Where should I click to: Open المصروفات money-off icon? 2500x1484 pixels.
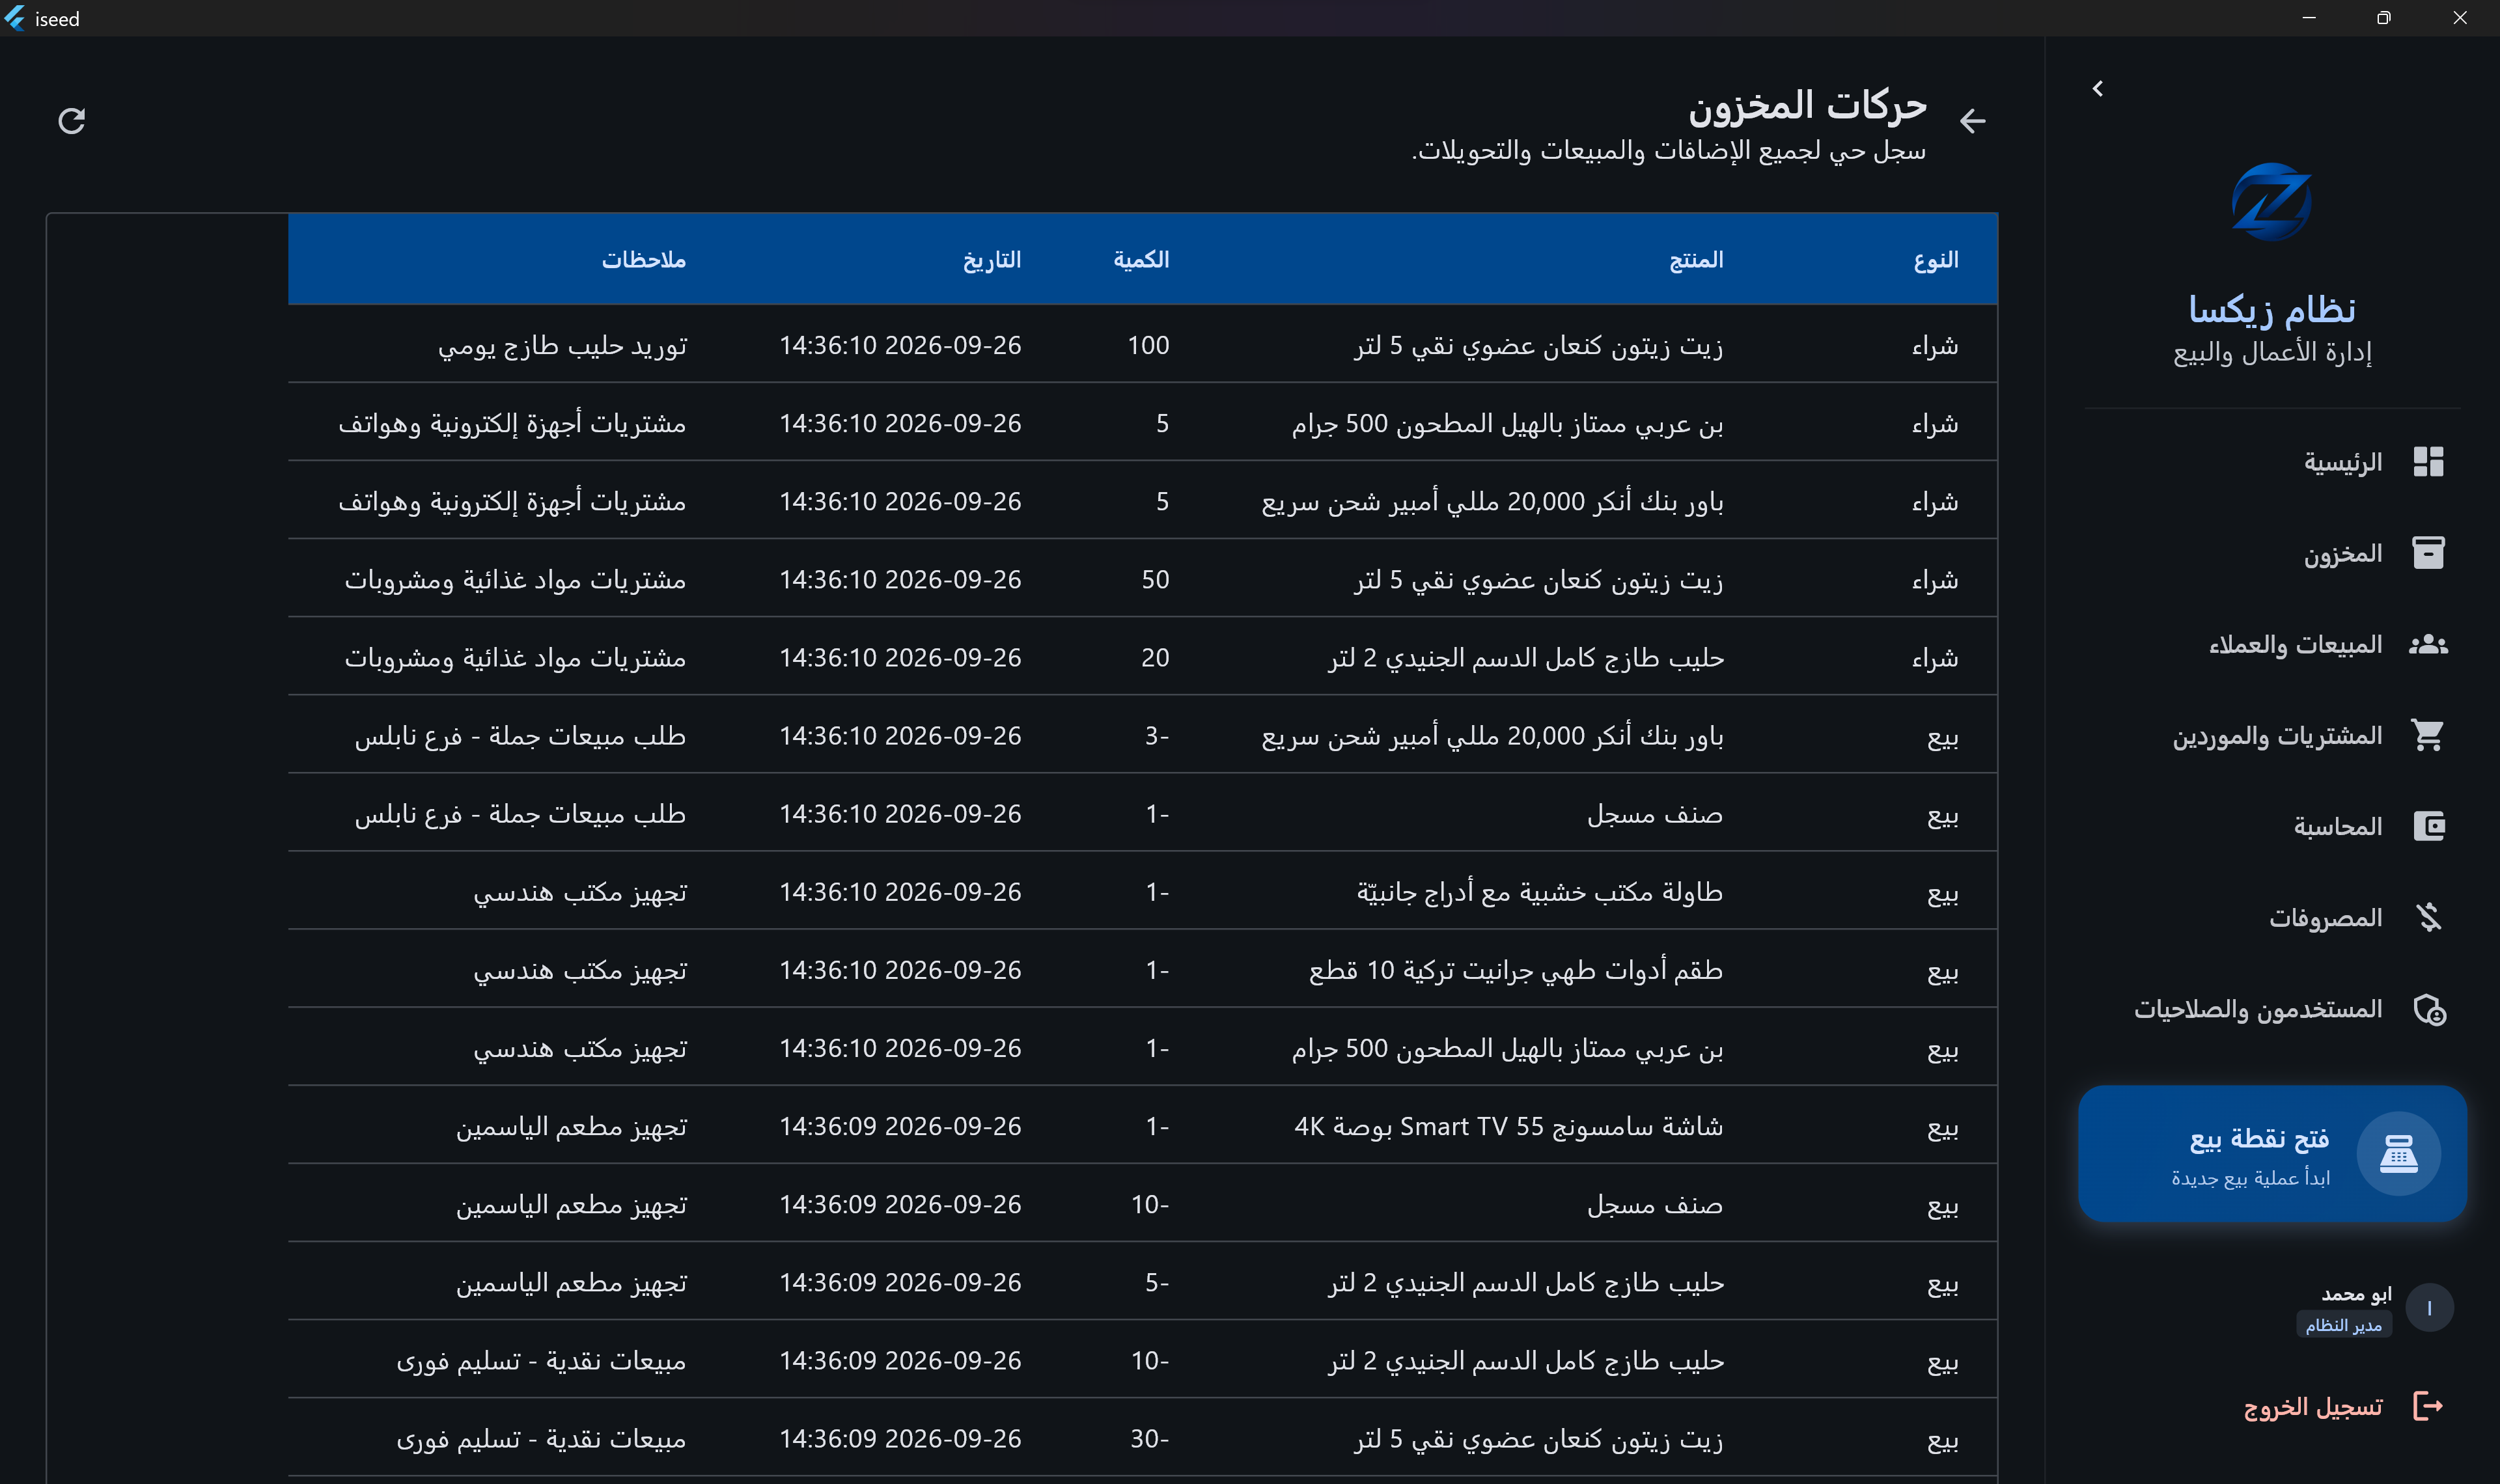click(2428, 917)
